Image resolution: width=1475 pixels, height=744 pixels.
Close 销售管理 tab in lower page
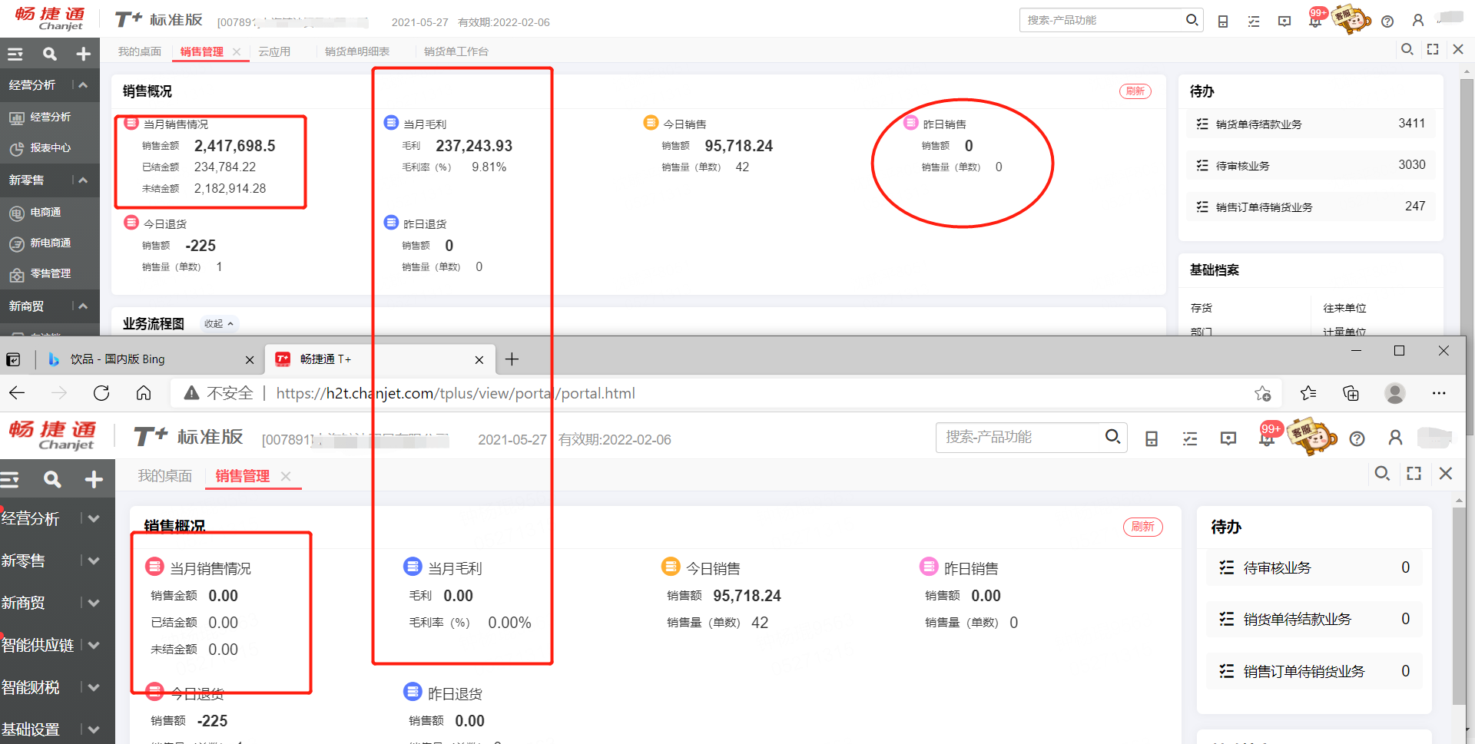tap(286, 476)
